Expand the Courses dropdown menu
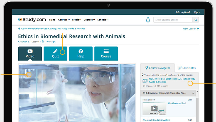The image size is (216, 122). pos(64,20)
